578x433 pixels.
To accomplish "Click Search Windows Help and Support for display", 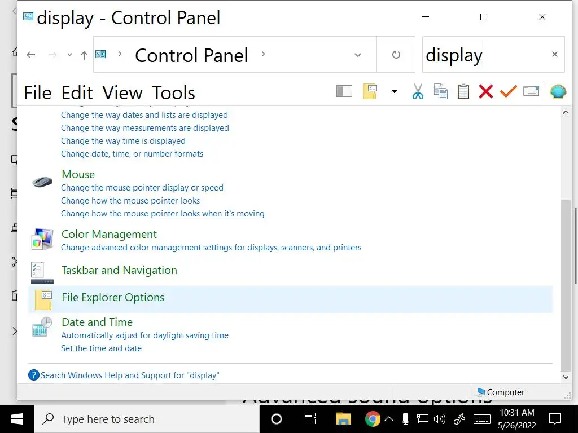I will (130, 375).
